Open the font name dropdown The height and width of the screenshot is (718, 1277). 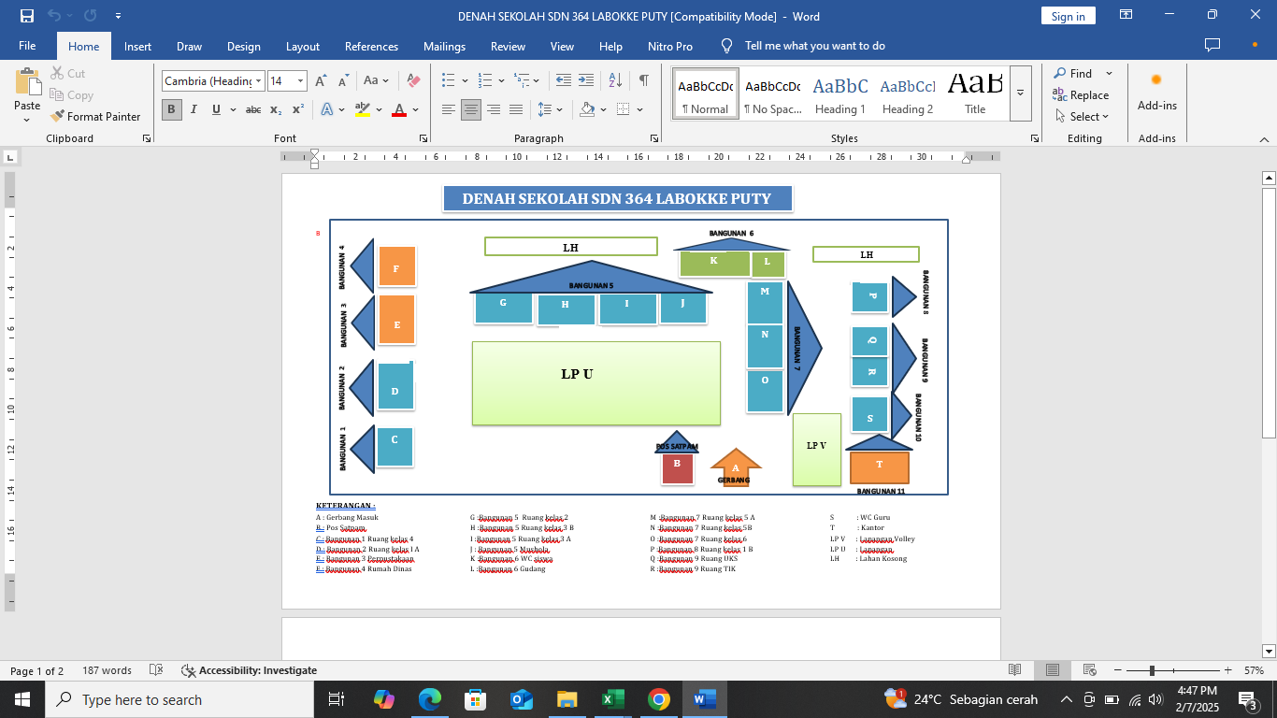259,81
